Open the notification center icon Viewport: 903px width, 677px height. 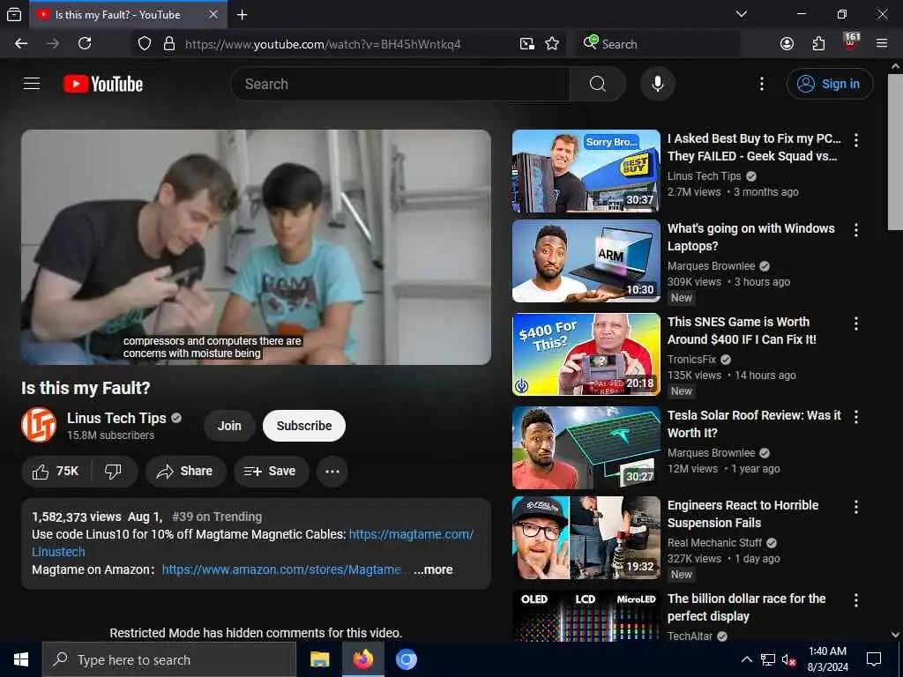click(x=874, y=659)
